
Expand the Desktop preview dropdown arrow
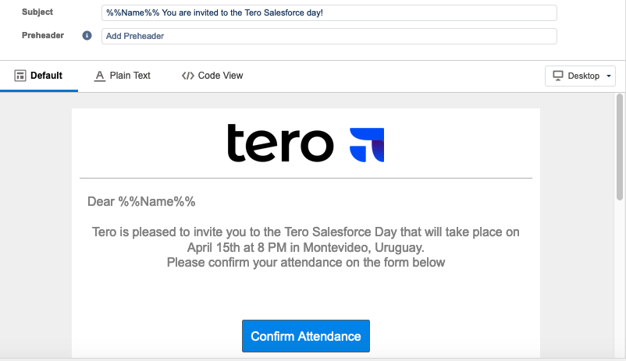click(x=608, y=76)
